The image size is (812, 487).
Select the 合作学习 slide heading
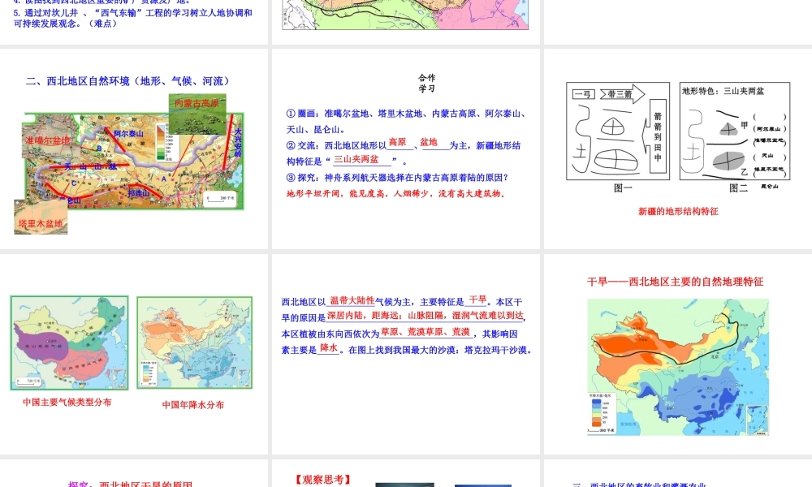(x=427, y=83)
